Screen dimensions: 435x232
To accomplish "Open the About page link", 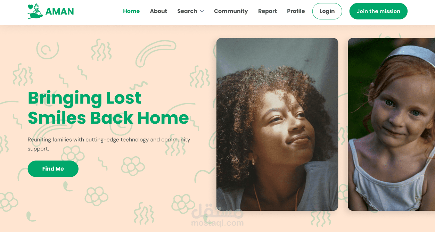I will click(x=158, y=11).
